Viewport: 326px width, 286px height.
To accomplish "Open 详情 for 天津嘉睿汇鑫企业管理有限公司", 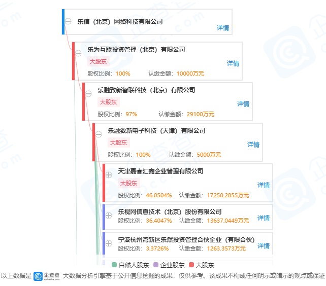I will [x=264, y=185].
